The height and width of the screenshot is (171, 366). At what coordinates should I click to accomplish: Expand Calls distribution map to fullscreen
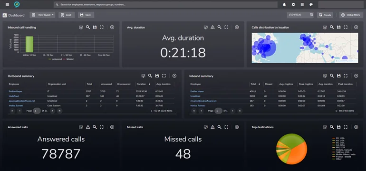346,27
